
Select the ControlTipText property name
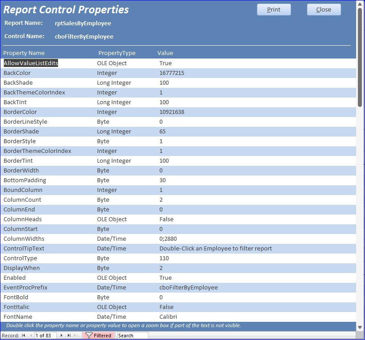[24, 249]
